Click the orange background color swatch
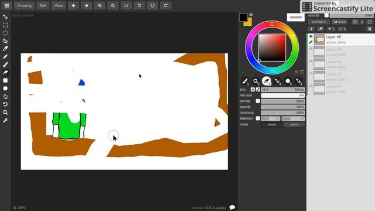Screen dimensions: 375x211 249,23
